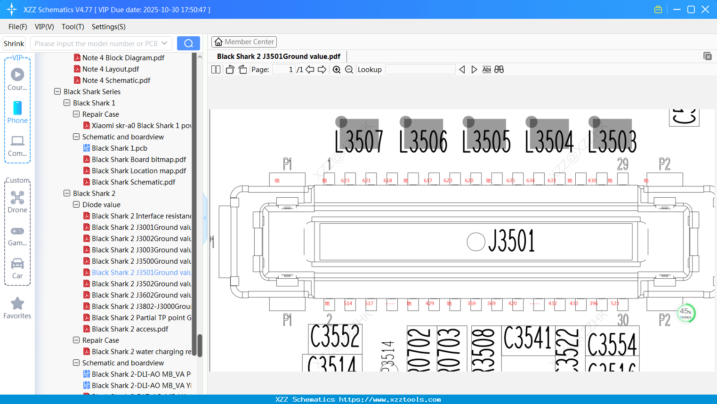Collapse the Black Shark Series node

(x=57, y=91)
